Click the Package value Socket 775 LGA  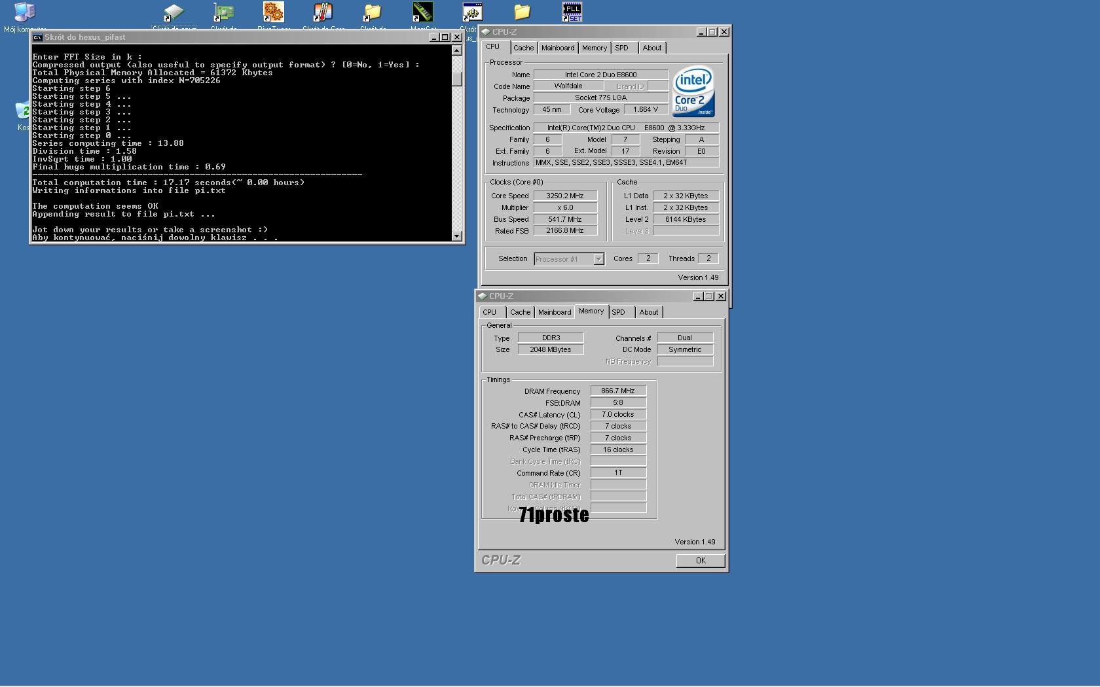point(601,97)
